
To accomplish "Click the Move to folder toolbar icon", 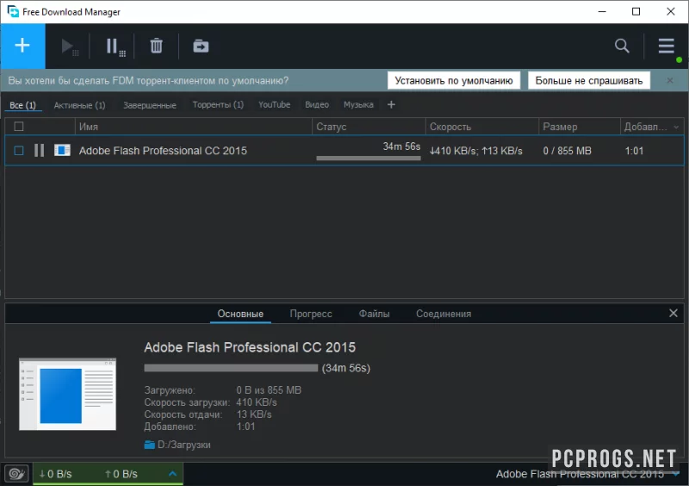I will [x=201, y=46].
